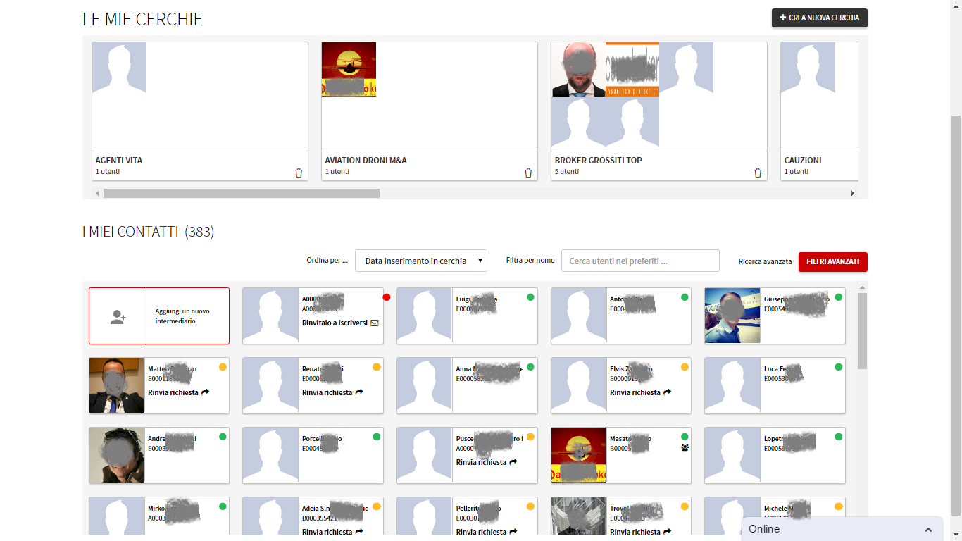Image resolution: width=962 pixels, height=541 pixels.
Task: Click resend arrow icon on Matteo's card
Action: (x=206, y=392)
